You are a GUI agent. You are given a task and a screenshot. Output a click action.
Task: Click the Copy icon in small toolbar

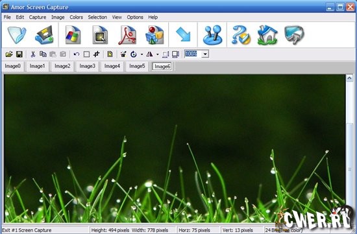pos(43,54)
